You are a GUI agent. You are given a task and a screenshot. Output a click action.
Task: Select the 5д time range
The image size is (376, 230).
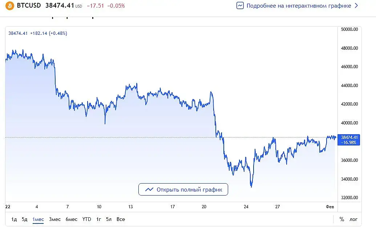coord(24,219)
